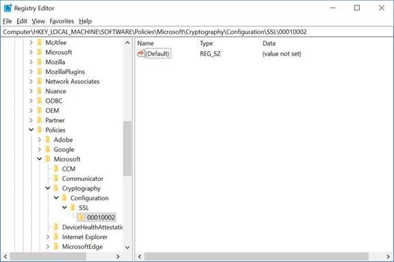Screen dimensions: 394x262
Task: Open the Favorites menu
Action: click(62, 21)
